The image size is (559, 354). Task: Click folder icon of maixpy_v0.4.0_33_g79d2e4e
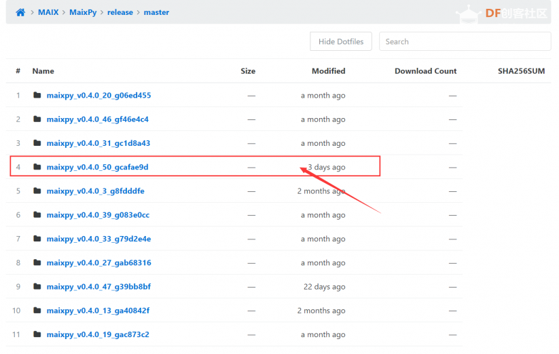37,238
